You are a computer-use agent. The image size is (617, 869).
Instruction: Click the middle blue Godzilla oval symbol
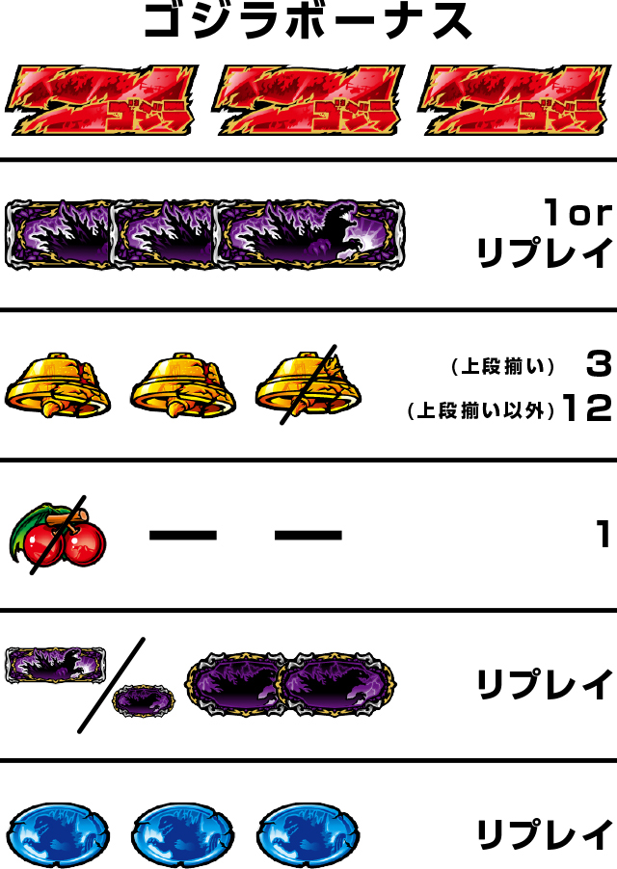[x=183, y=835]
